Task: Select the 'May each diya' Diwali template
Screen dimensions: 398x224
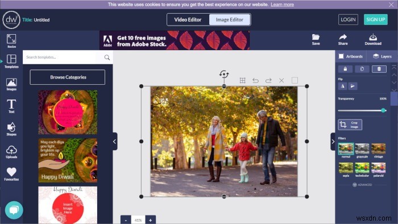Action: tap(68, 160)
